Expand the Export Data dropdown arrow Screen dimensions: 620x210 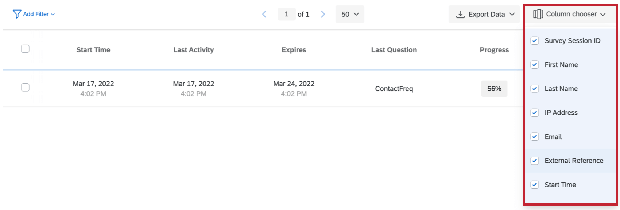point(512,14)
